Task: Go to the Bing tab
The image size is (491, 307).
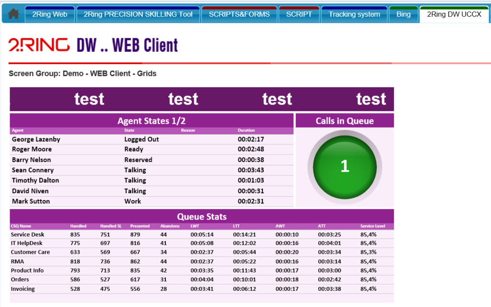Action: [x=403, y=14]
